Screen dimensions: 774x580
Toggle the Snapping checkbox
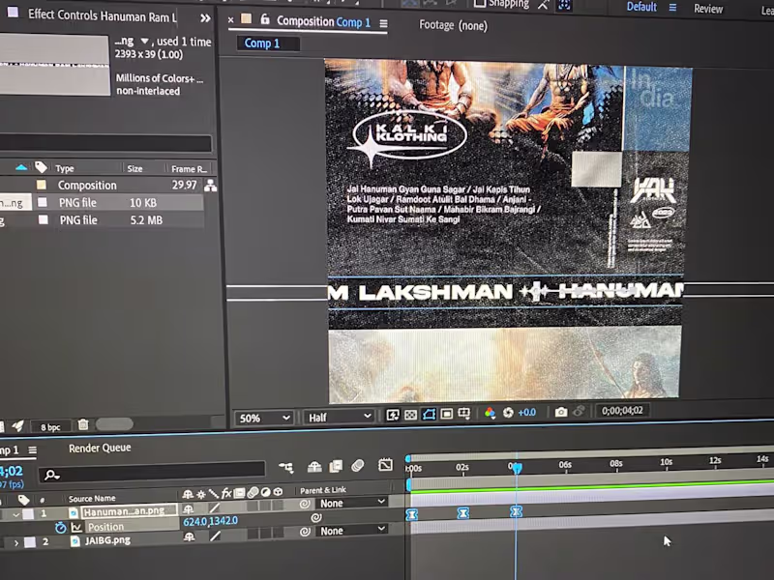pyautogui.click(x=479, y=4)
